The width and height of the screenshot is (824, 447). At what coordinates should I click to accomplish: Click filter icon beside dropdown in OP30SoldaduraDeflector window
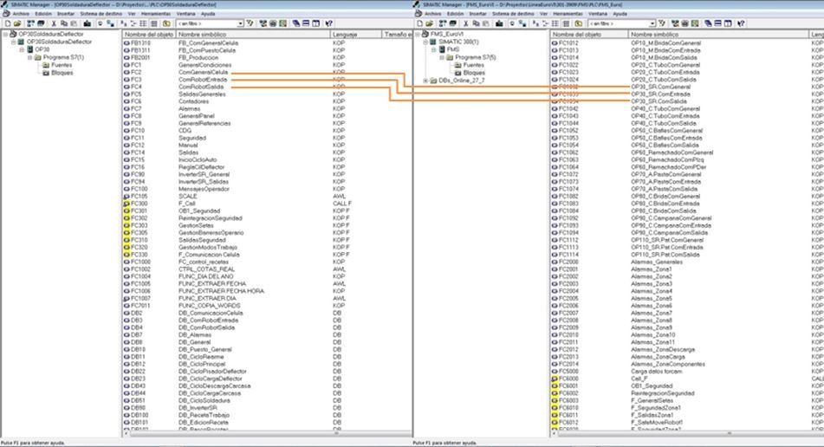[250, 23]
